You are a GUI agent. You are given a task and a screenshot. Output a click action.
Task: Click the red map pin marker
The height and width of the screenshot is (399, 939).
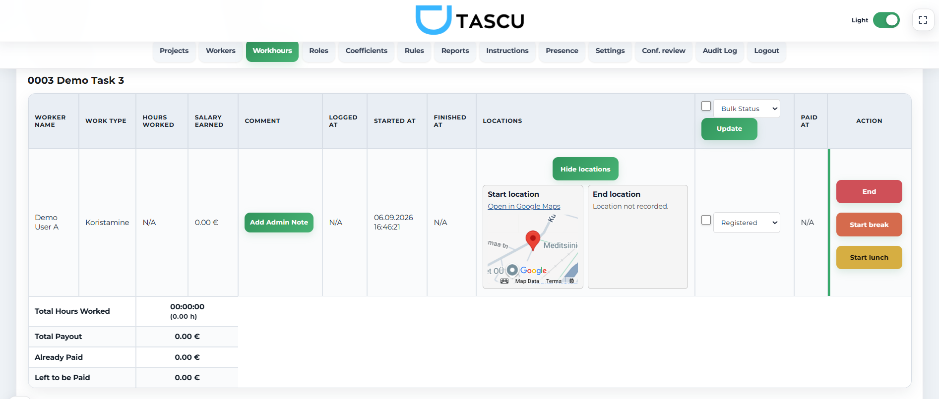(x=533, y=240)
